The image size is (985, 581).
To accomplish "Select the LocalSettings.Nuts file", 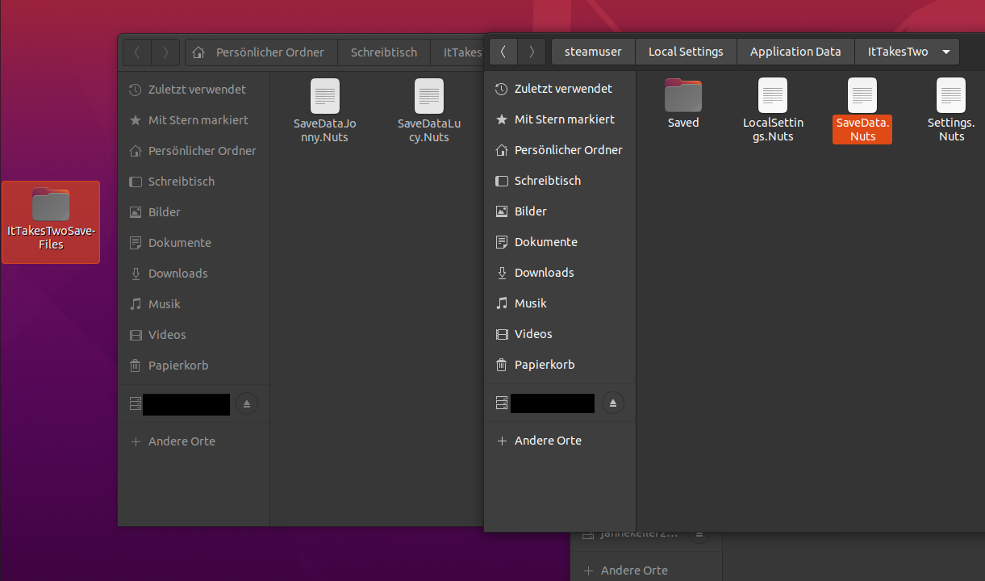I will (773, 111).
